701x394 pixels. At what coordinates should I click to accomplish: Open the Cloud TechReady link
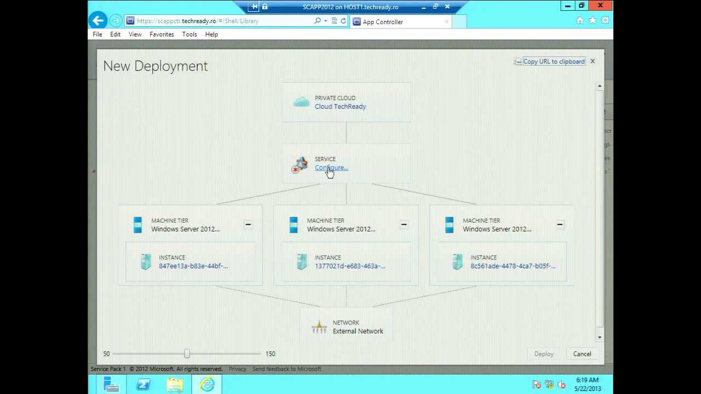[340, 106]
